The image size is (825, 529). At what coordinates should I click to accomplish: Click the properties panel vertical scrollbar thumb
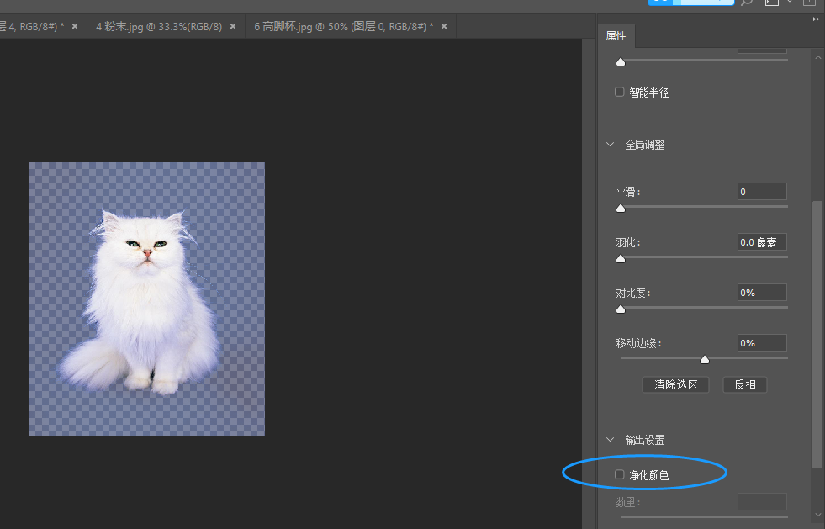click(x=817, y=334)
